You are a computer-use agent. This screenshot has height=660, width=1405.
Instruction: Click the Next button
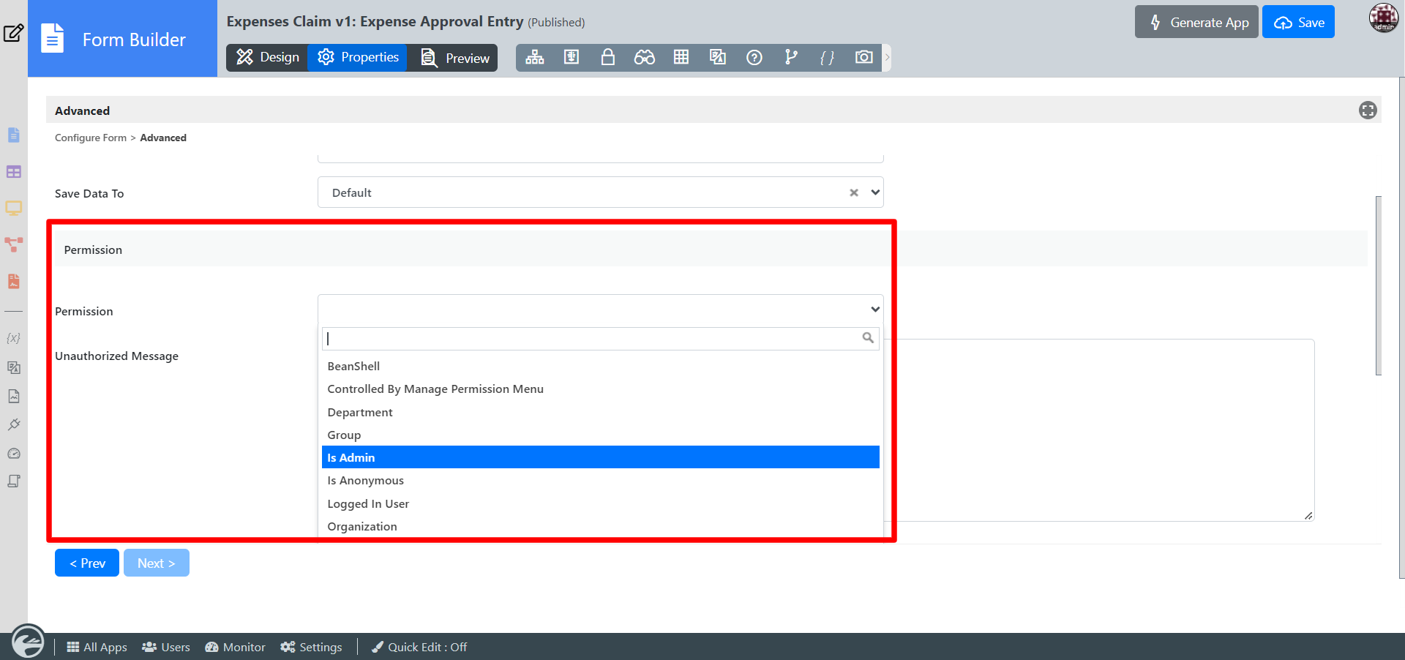pyautogui.click(x=157, y=563)
